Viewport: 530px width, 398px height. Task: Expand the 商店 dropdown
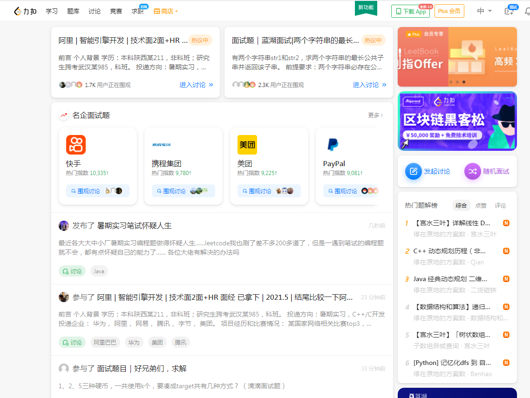[166, 11]
